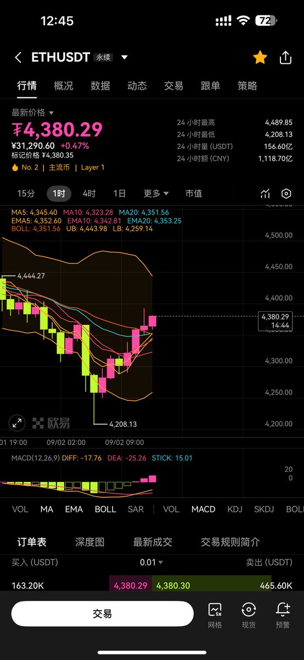Click the MA5: 4,345.40 indicator readout
The image size is (304, 660).
(35, 212)
